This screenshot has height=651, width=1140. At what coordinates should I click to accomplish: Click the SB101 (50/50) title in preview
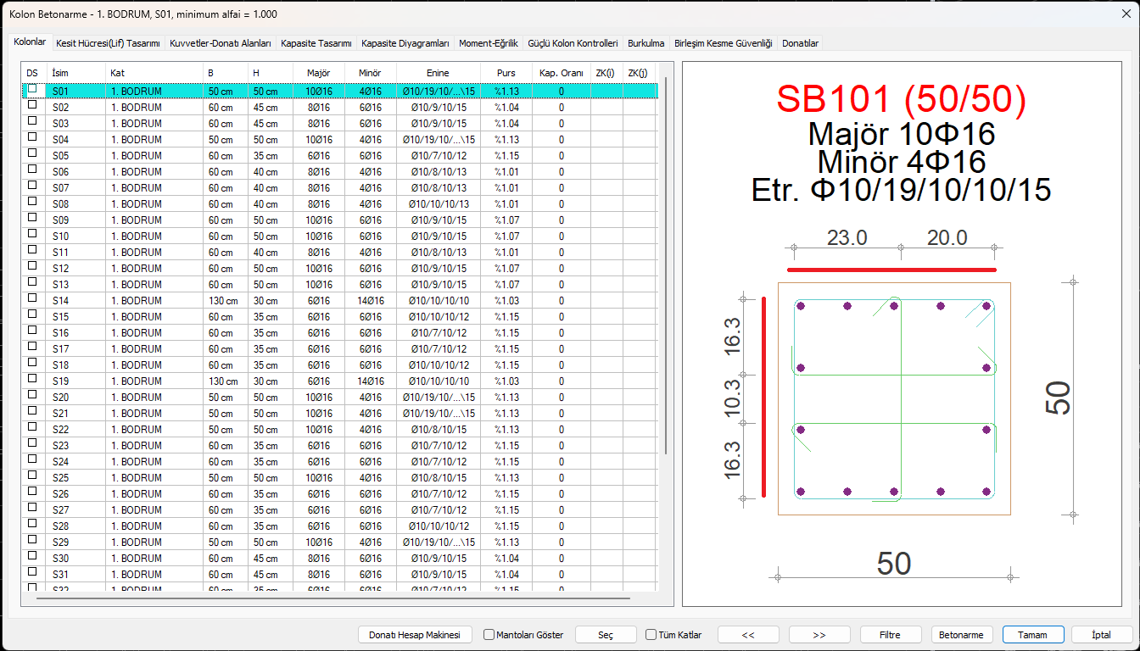[x=902, y=99]
